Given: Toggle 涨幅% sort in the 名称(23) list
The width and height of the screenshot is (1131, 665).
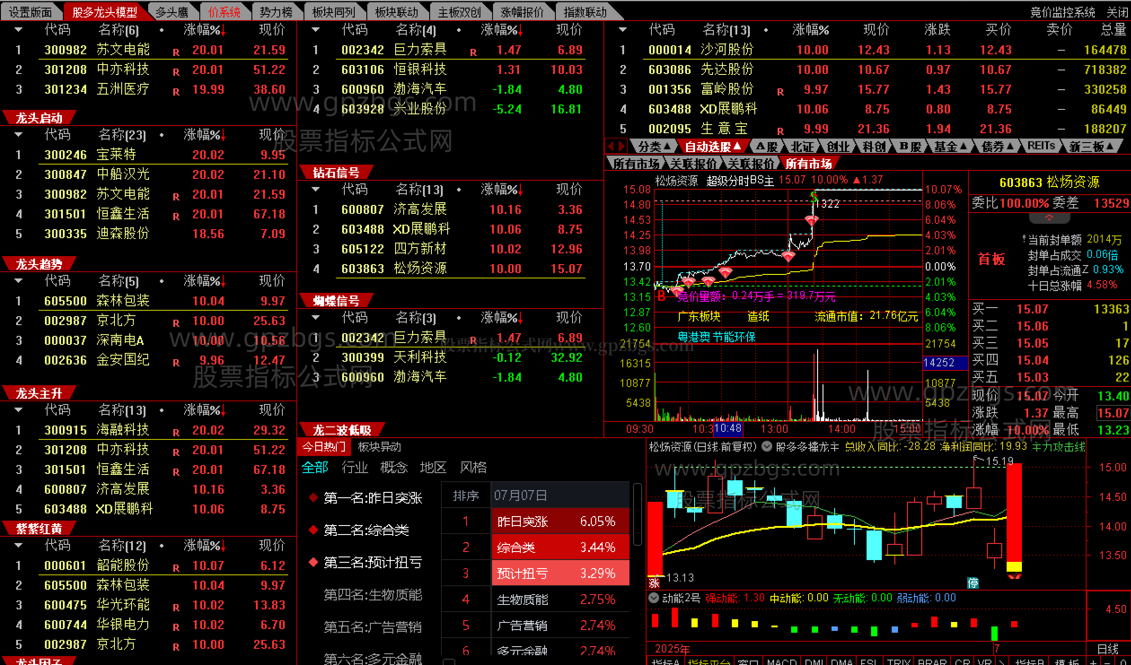Looking at the screenshot, I should point(204,135).
